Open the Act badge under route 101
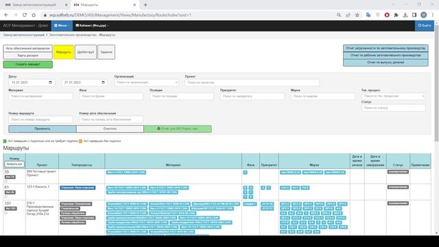The height and width of the screenshot is (247, 439). [11, 209]
